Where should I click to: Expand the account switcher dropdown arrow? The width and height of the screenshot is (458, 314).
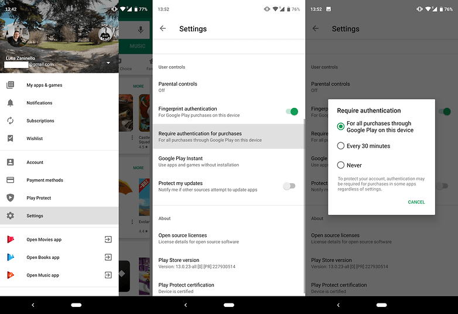tap(108, 63)
